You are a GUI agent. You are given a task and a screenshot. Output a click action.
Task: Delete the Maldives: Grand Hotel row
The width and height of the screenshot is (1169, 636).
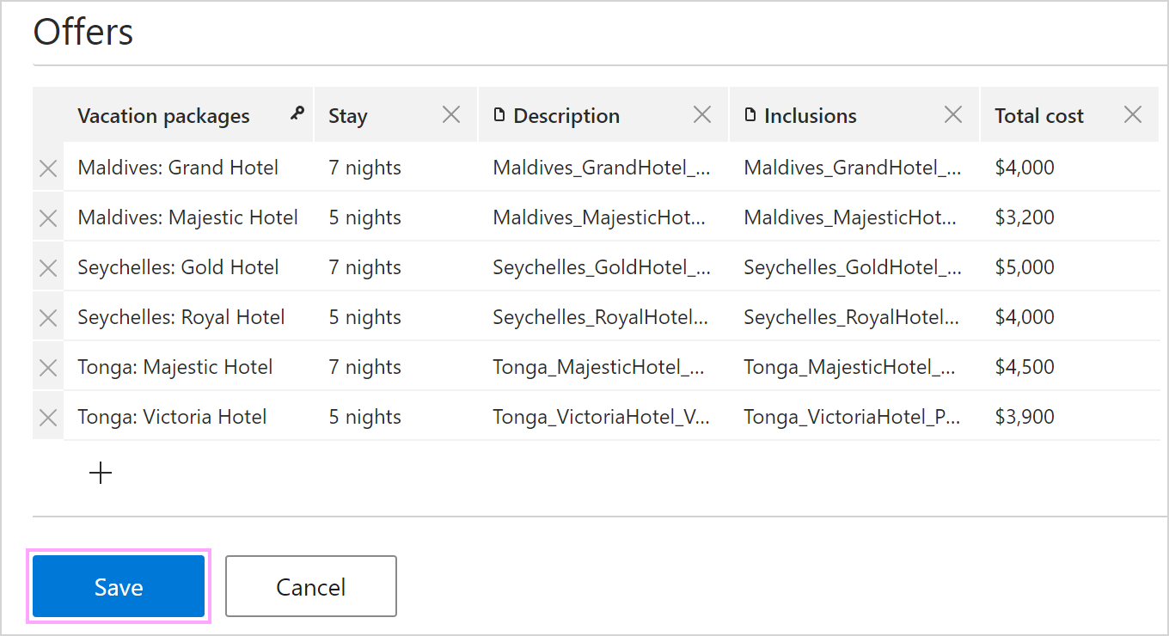click(48, 168)
